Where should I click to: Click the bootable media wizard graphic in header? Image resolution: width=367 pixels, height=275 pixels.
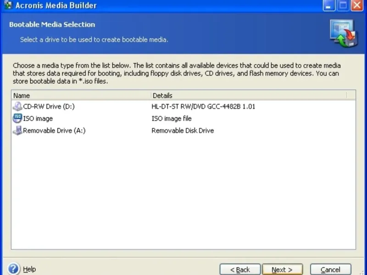point(343,33)
